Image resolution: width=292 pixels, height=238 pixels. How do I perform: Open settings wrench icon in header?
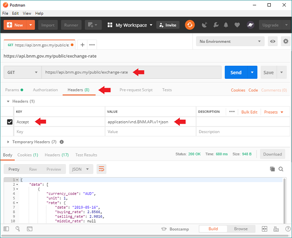pos(216,25)
